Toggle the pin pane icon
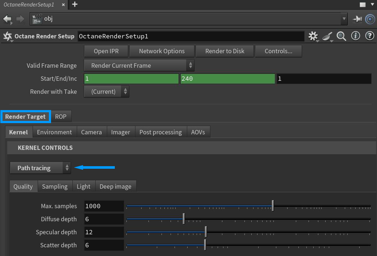This screenshot has width=377, height=256. click(x=357, y=19)
